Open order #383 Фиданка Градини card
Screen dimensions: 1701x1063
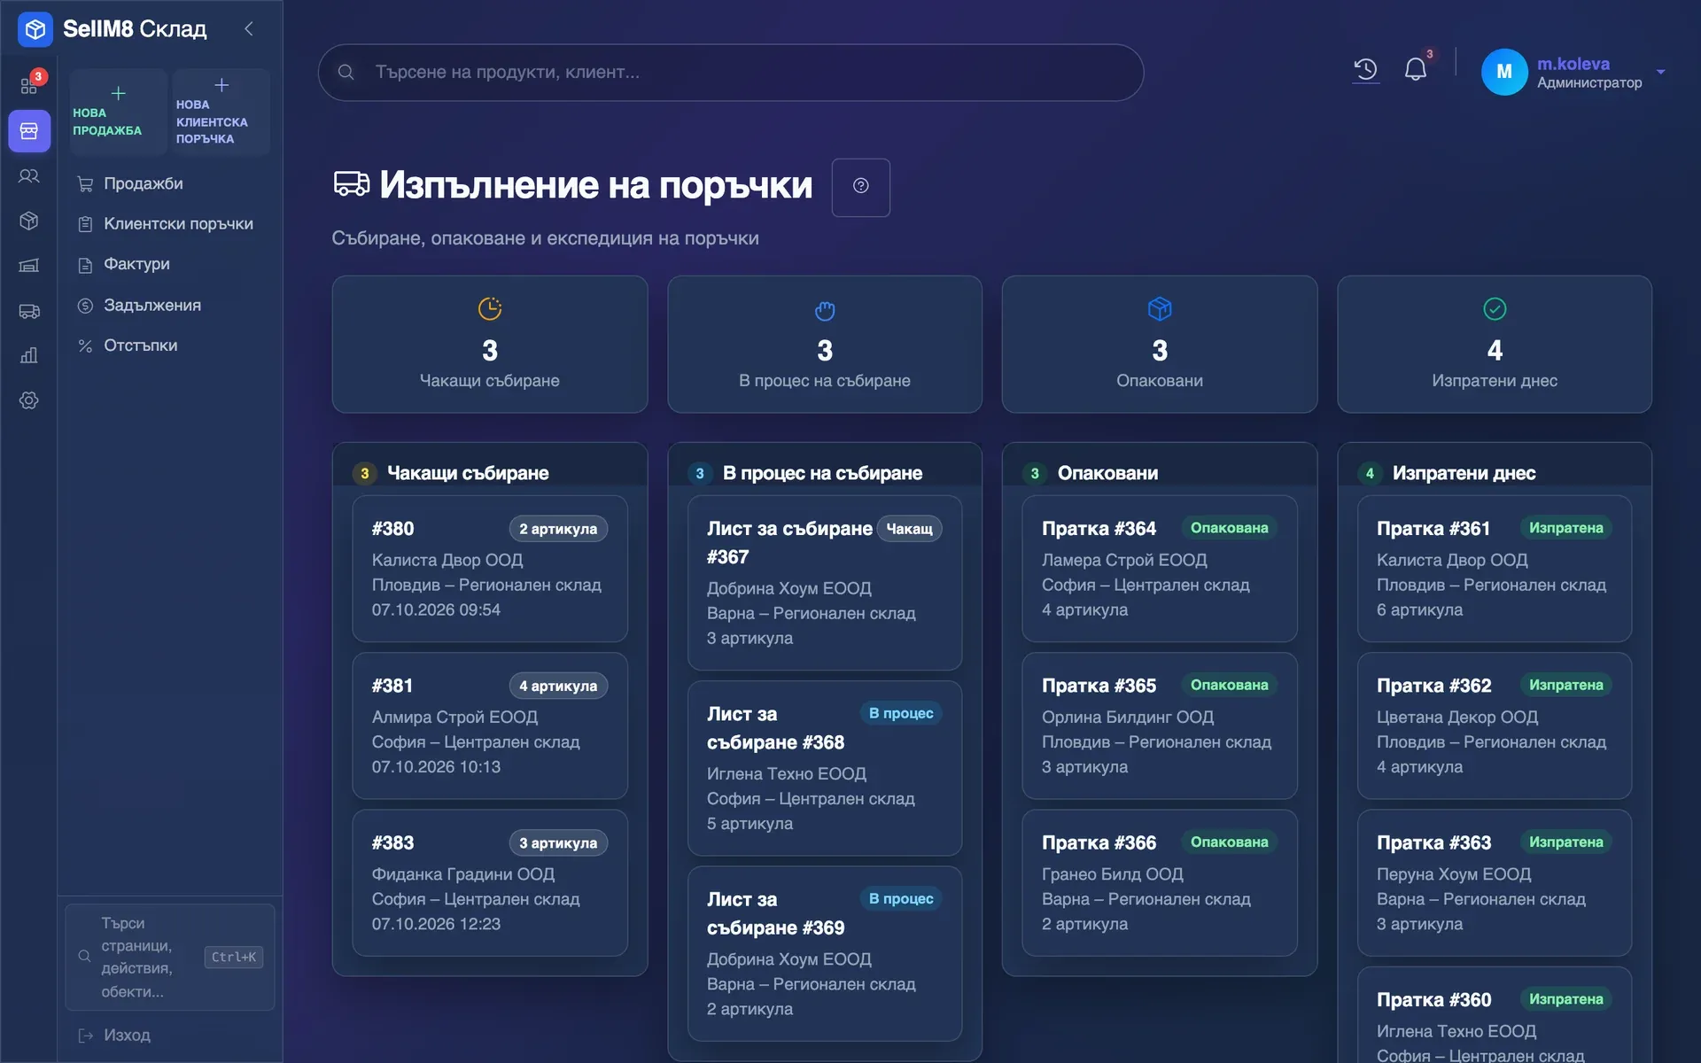click(x=490, y=883)
